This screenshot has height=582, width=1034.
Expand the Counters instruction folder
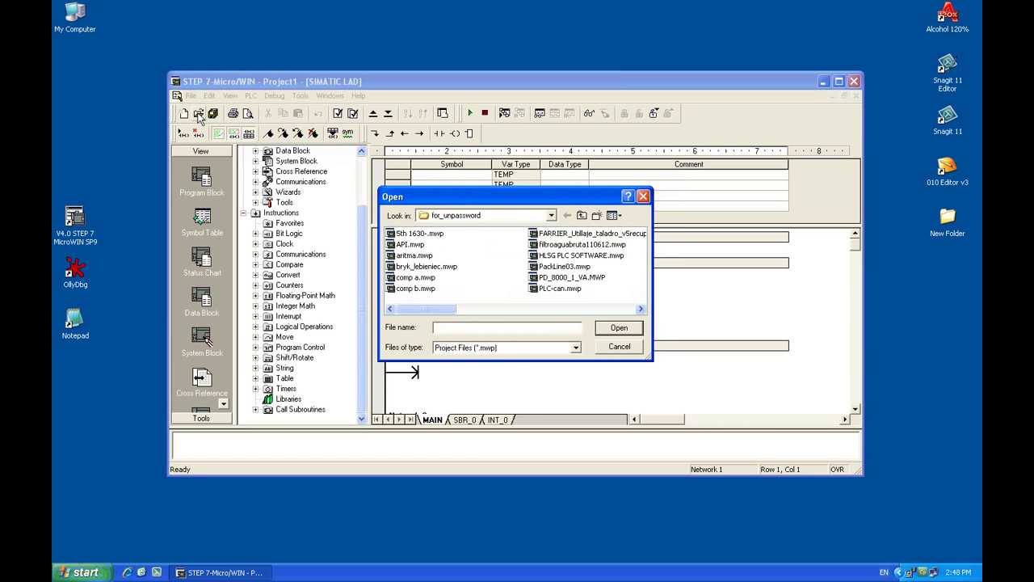click(256, 285)
